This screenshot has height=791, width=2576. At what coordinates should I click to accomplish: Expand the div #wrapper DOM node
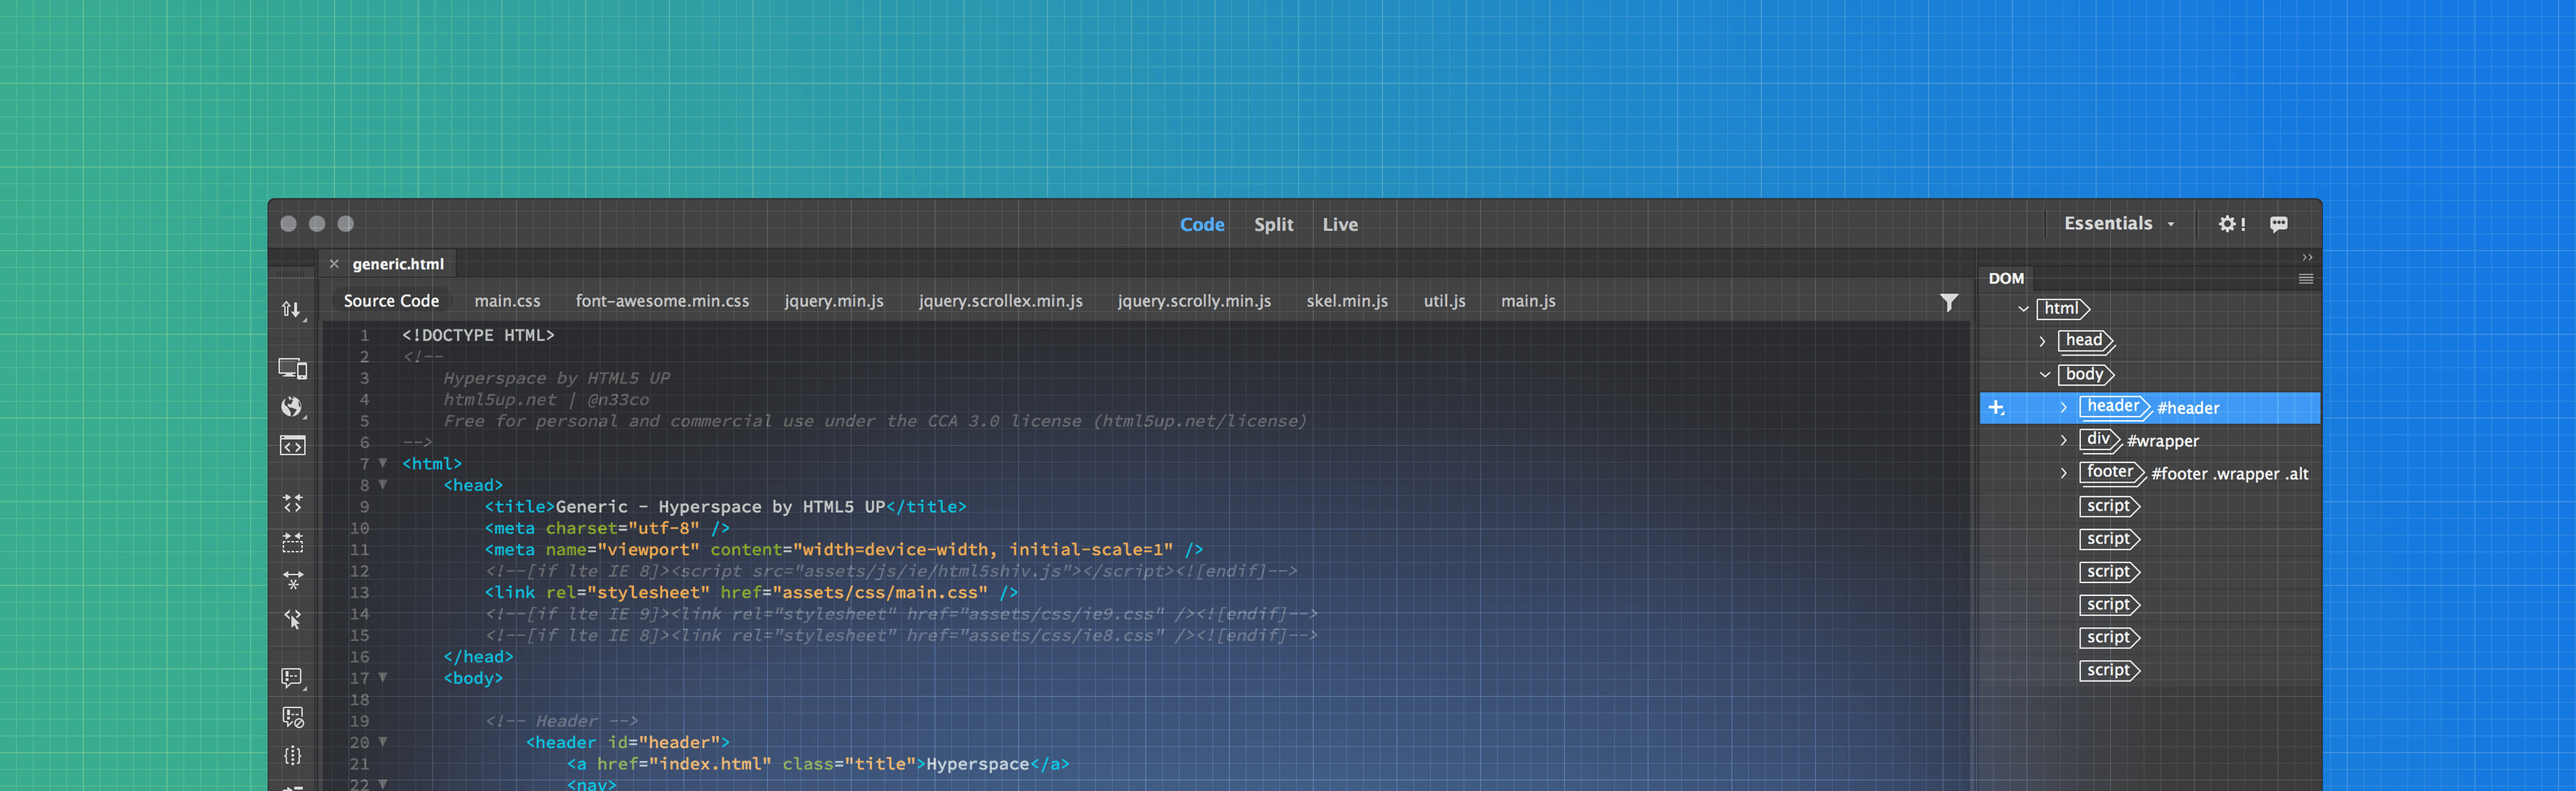pos(2063,440)
